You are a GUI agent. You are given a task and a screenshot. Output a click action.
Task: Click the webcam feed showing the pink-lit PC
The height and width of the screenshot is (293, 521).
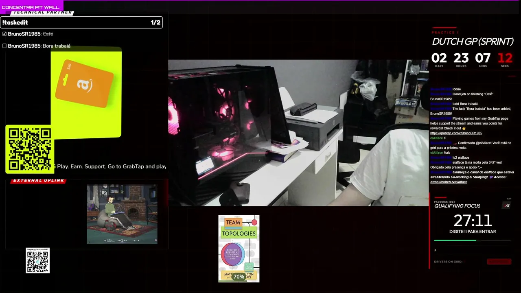pyautogui.click(x=298, y=133)
